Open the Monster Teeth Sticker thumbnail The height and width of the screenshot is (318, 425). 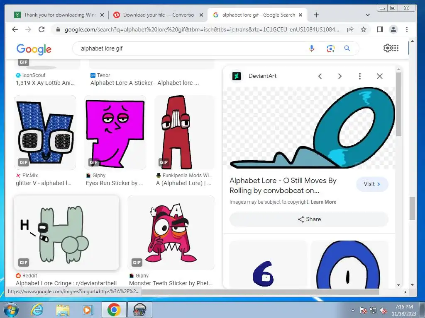[171, 233]
